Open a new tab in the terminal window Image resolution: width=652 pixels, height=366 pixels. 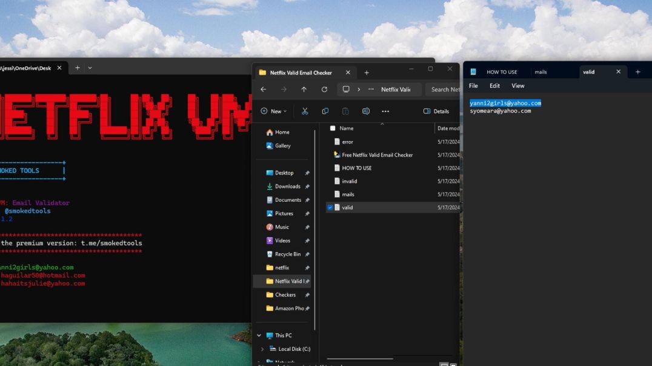click(x=78, y=68)
